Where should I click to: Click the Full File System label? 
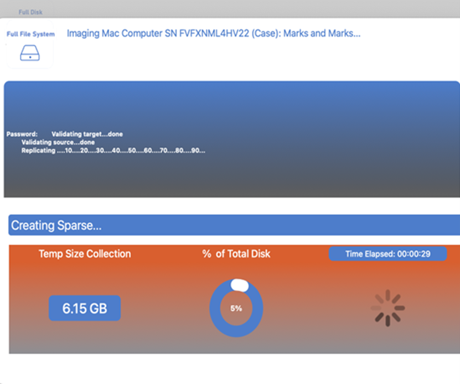[30, 34]
